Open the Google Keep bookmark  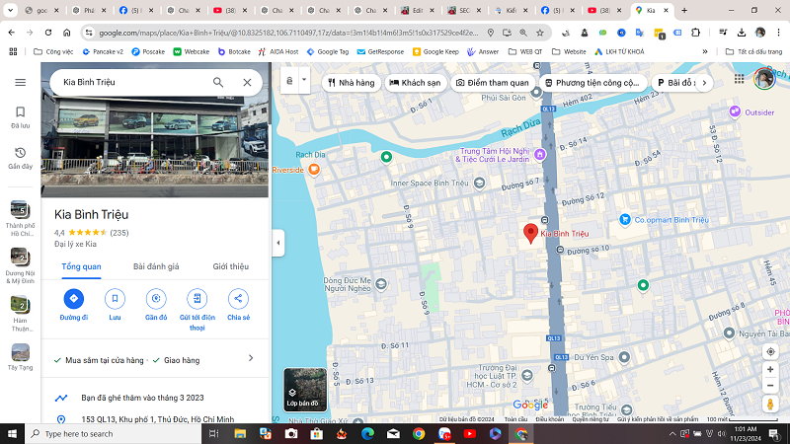tap(435, 51)
